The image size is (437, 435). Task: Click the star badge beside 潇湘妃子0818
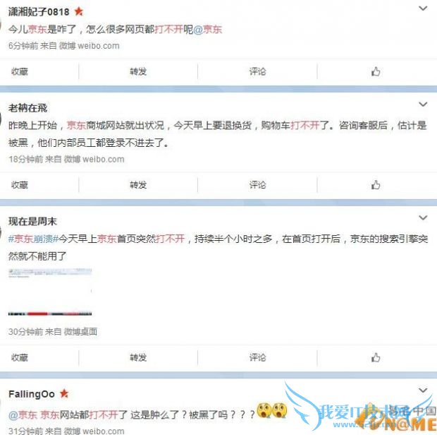tap(79, 11)
